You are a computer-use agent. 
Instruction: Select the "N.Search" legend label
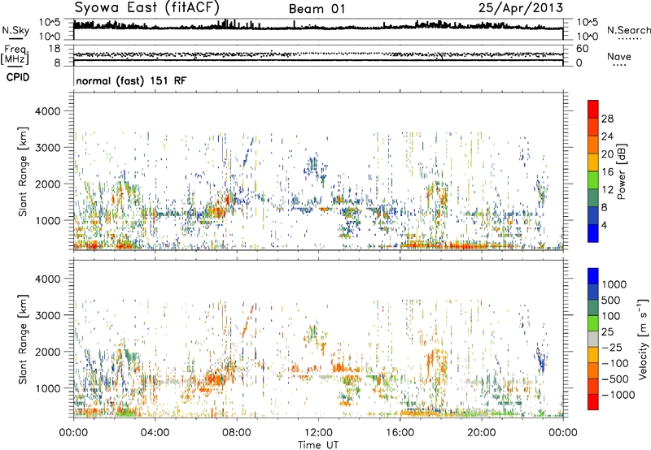click(x=628, y=30)
